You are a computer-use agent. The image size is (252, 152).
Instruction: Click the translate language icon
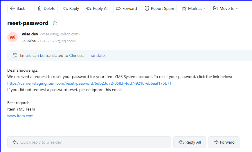(x=15, y=55)
